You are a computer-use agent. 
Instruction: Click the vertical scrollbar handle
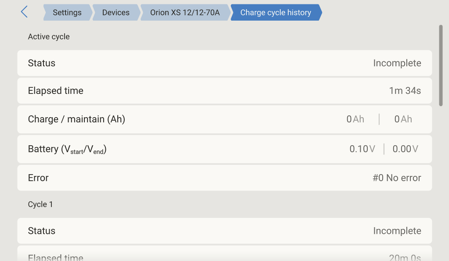[x=441, y=66]
